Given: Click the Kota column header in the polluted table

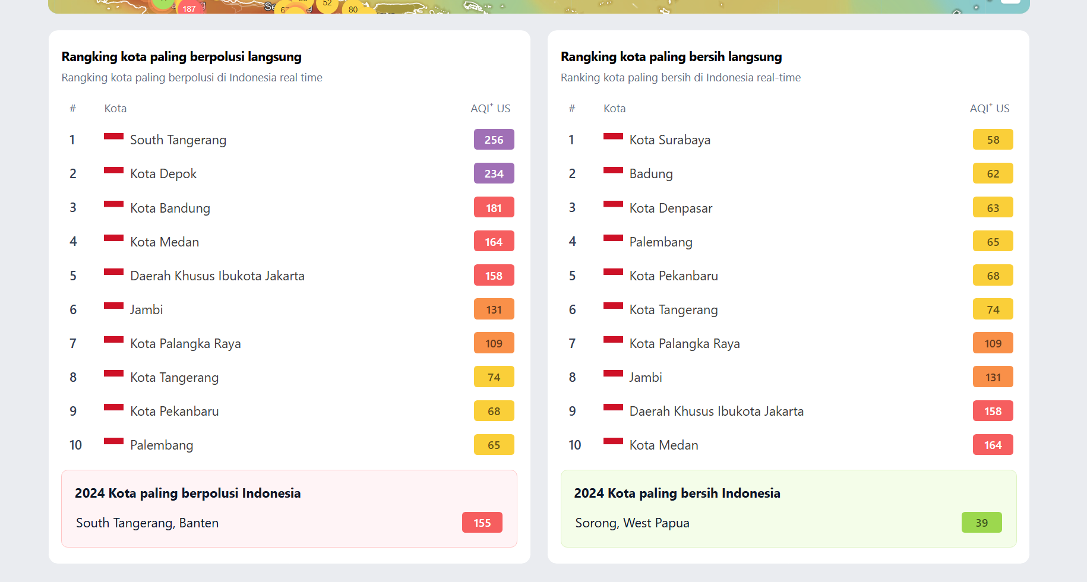Looking at the screenshot, I should point(115,108).
